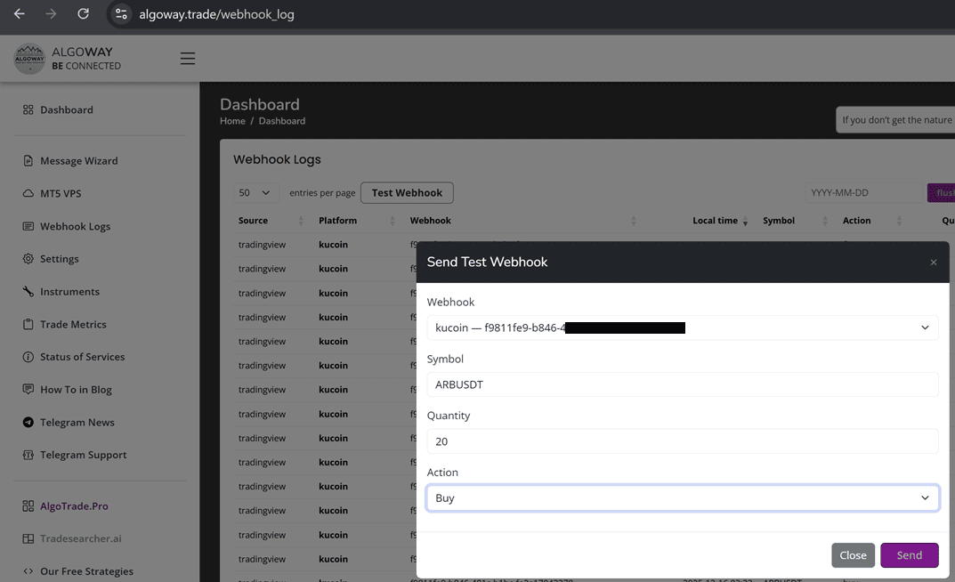Open the Our Free Strategies link

tap(86, 571)
